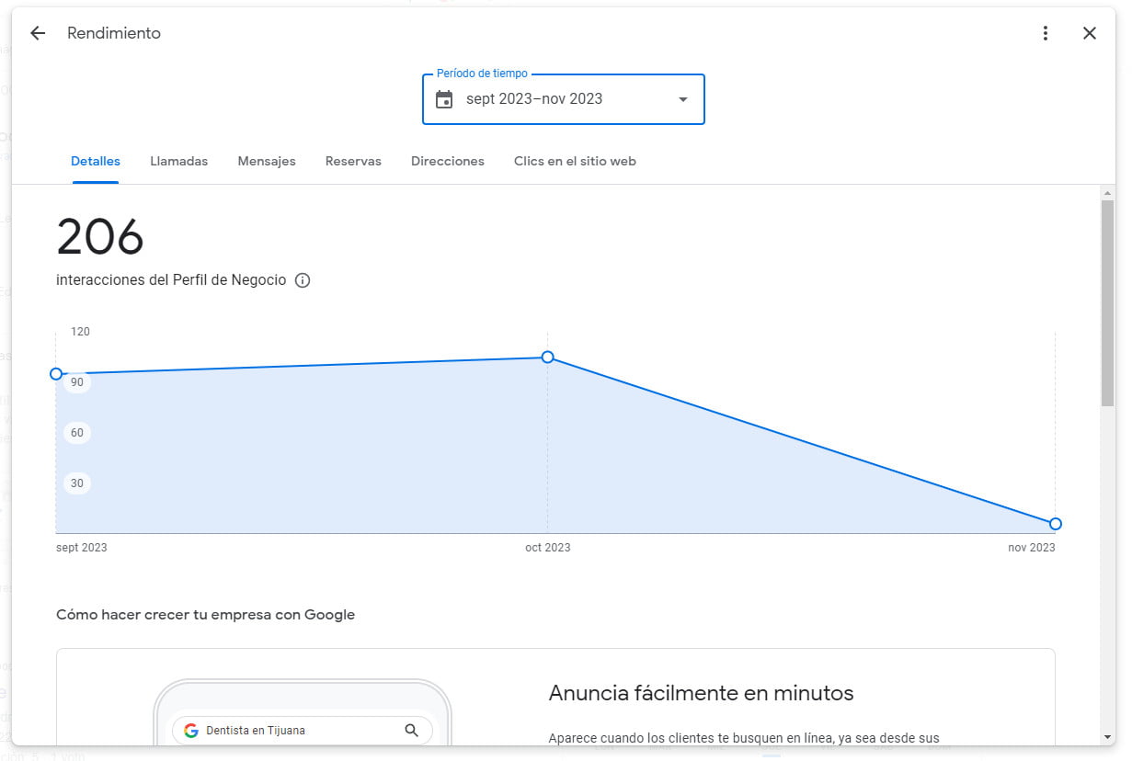Expand the dropdown at the bottom-right corner
Screen dimensions: 1132x761
(1107, 735)
